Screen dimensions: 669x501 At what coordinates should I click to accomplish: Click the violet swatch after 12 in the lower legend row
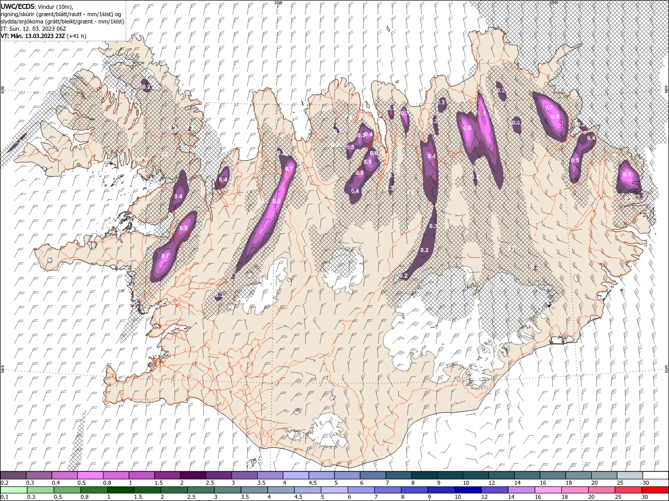pyautogui.click(x=494, y=490)
